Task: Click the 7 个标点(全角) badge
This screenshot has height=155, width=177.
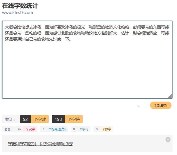Action: click(54, 129)
